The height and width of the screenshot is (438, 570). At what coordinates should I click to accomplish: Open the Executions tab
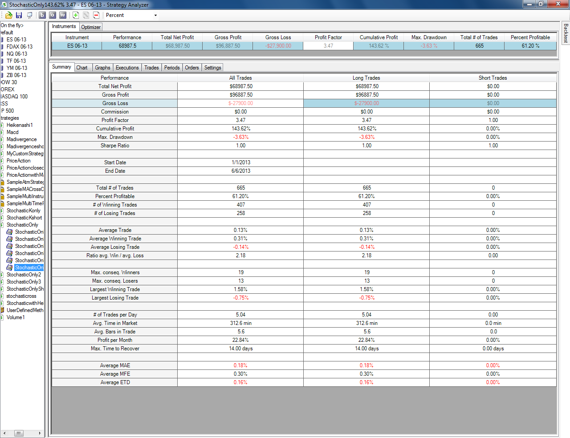(127, 68)
